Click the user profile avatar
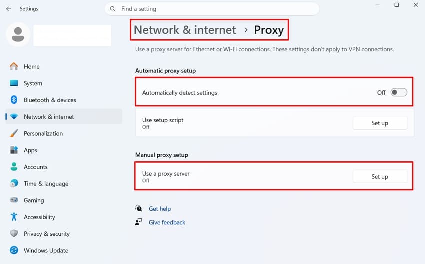Viewport: 425px width, 264px height. (x=18, y=34)
